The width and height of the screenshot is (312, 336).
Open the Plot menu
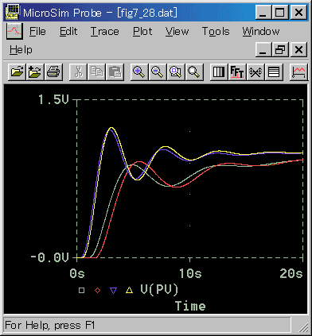point(142,32)
